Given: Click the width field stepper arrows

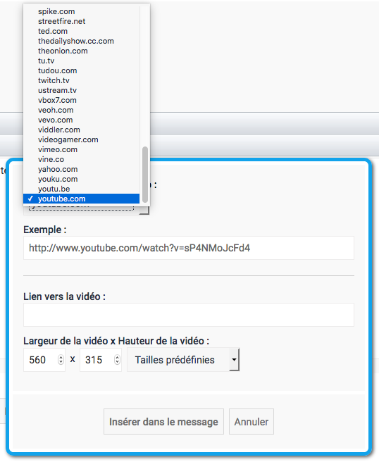Looking at the screenshot, I should point(61,360).
